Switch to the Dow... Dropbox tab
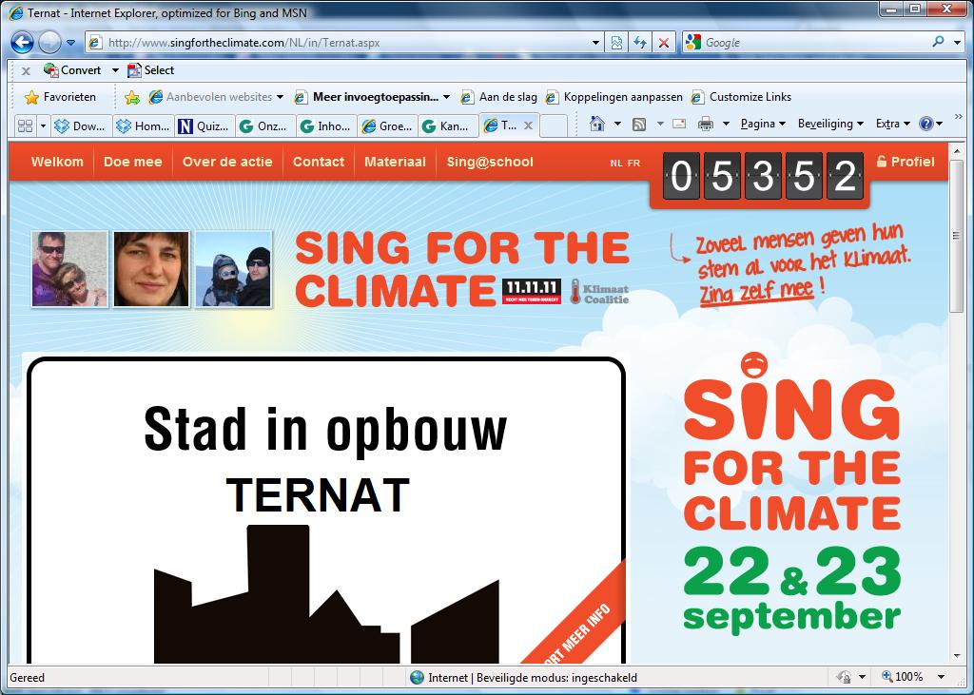The width and height of the screenshot is (974, 695). point(81,126)
